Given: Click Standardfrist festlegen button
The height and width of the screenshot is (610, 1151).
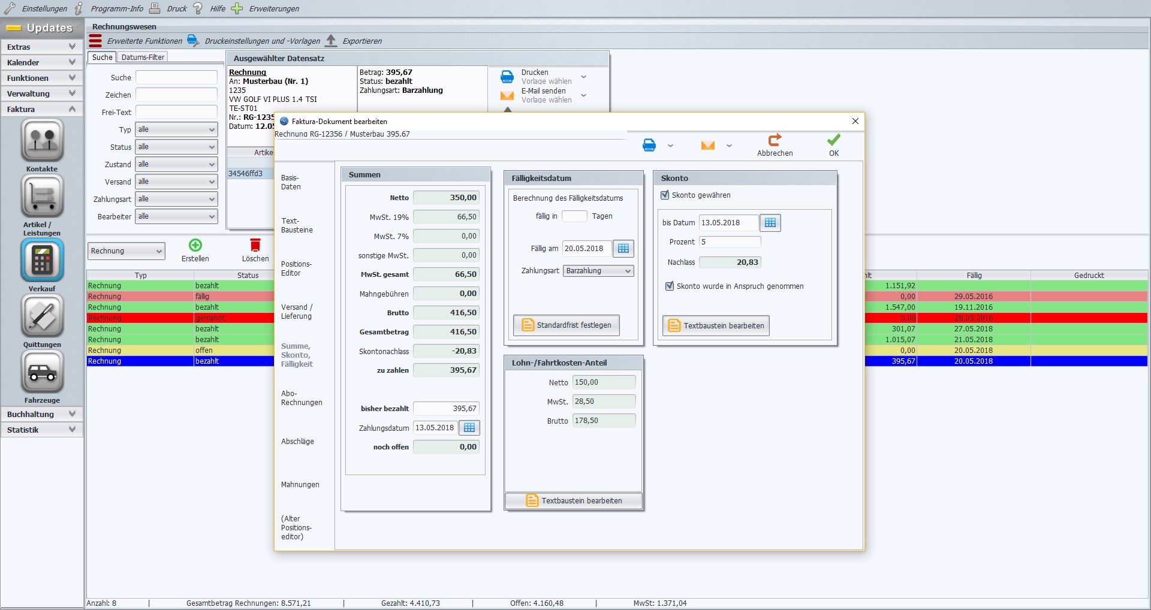Looking at the screenshot, I should pyautogui.click(x=567, y=325).
